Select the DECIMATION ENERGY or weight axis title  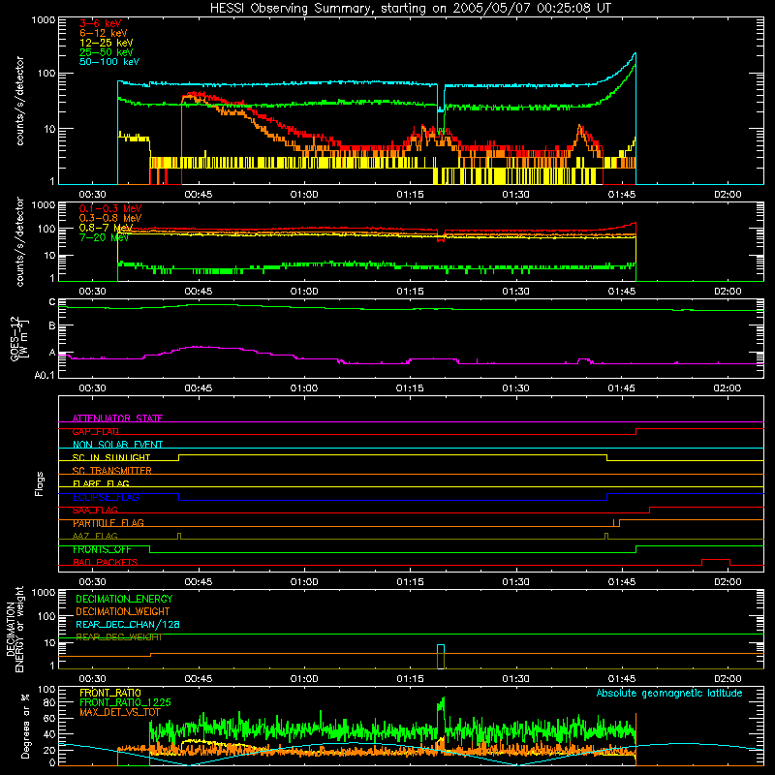[x=15, y=630]
